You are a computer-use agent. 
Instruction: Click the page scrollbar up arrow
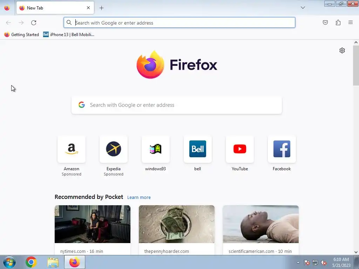[x=356, y=42]
